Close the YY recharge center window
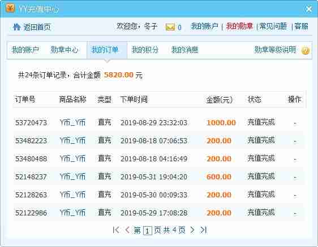Image resolution: width=318 pixels, height=247 pixels. coord(309,8)
